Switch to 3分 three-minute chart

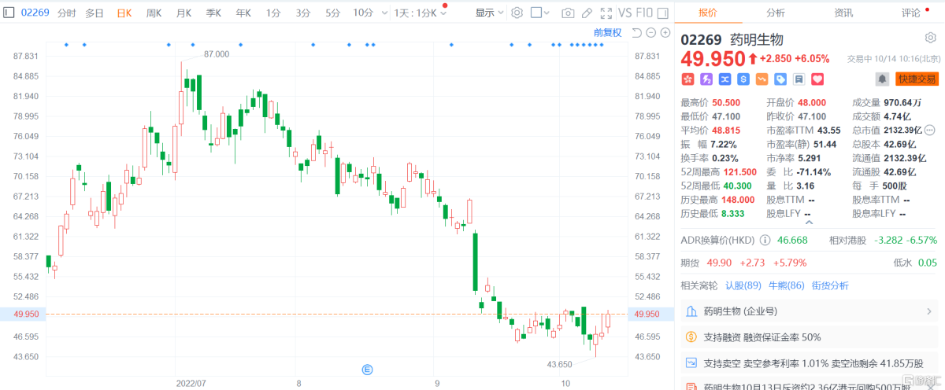303,13
